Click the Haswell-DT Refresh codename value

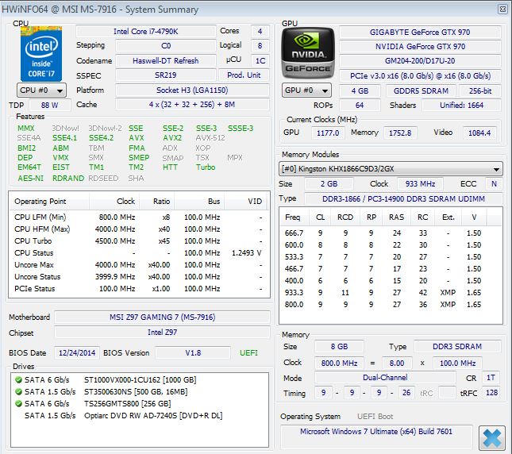click(166, 60)
